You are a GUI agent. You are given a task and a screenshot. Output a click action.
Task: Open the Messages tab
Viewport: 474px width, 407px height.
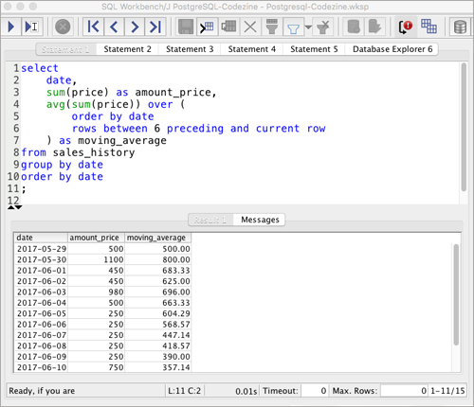[x=260, y=220]
